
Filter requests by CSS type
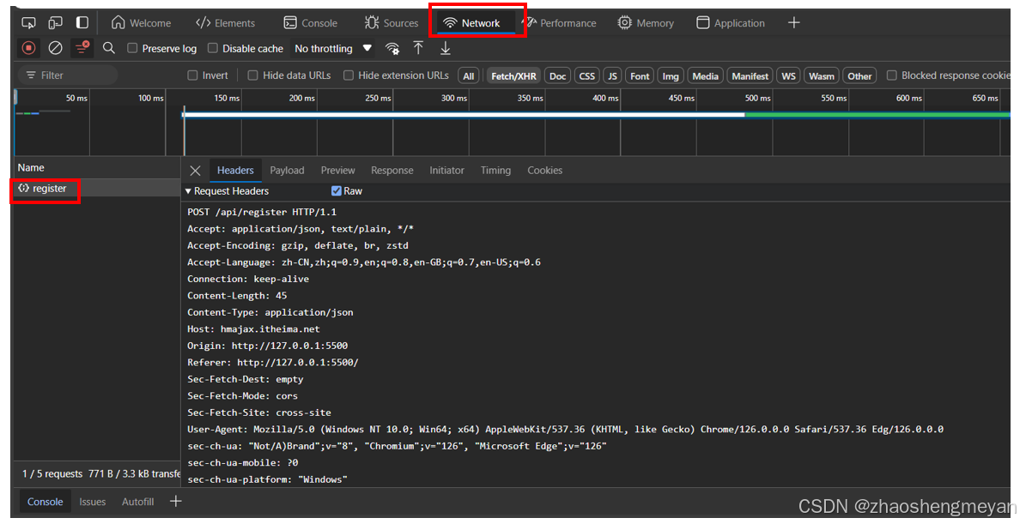click(x=586, y=76)
